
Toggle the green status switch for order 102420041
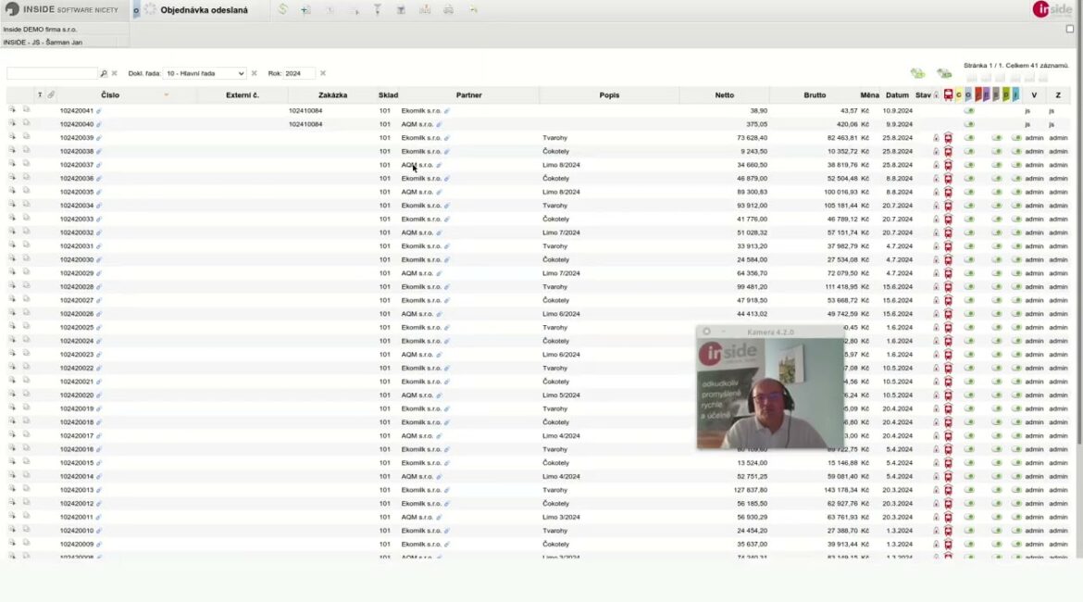coord(969,110)
